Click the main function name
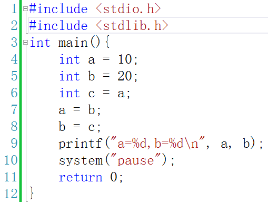Image resolution: width=268 pixels, height=204 pixels. click(73, 43)
